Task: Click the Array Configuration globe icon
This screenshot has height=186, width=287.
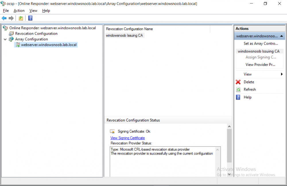Action: (11, 39)
